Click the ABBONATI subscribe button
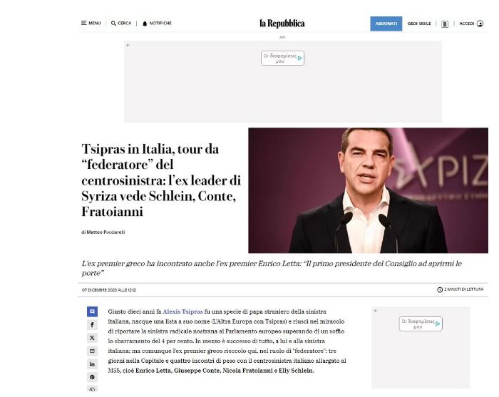 point(386,24)
